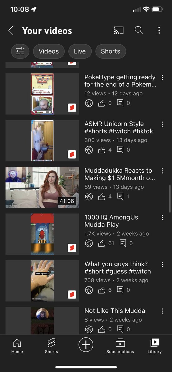
Task: Tap the Cast to device icon
Action: pyautogui.click(x=119, y=30)
